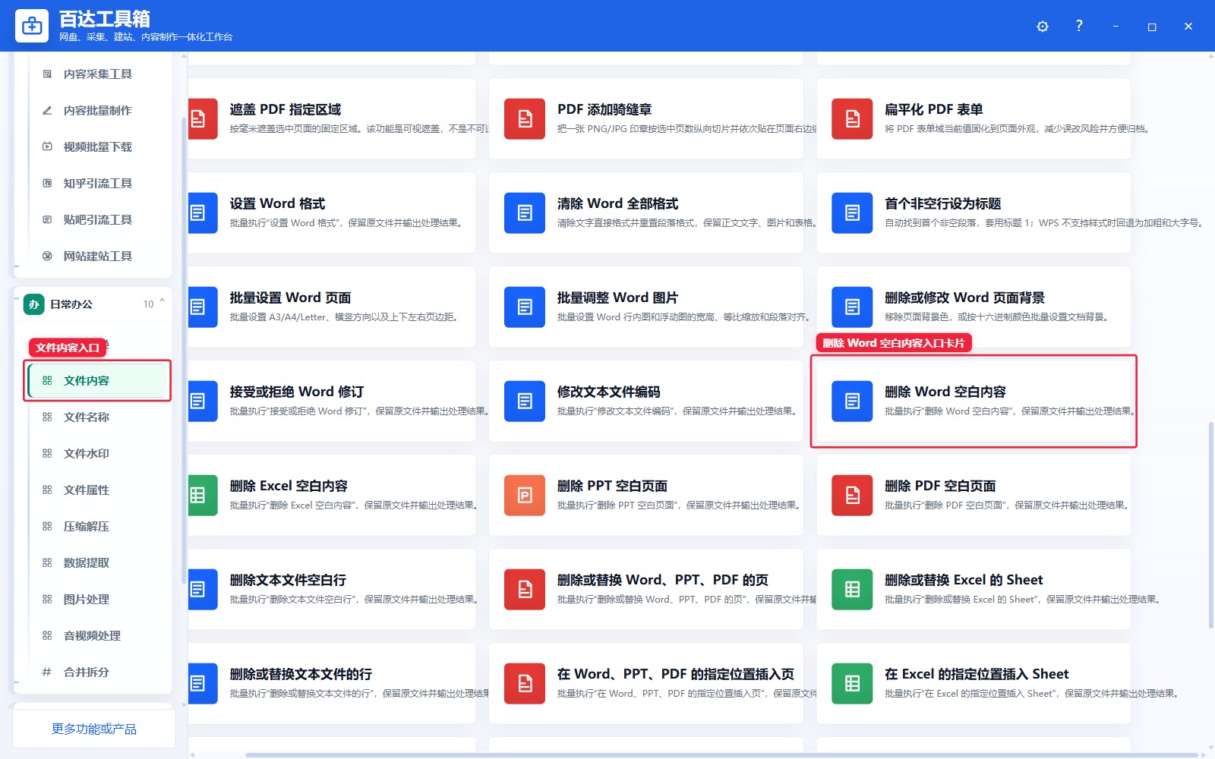1215x759 pixels.
Task: Open the settings gear in the title bar
Action: [1043, 27]
